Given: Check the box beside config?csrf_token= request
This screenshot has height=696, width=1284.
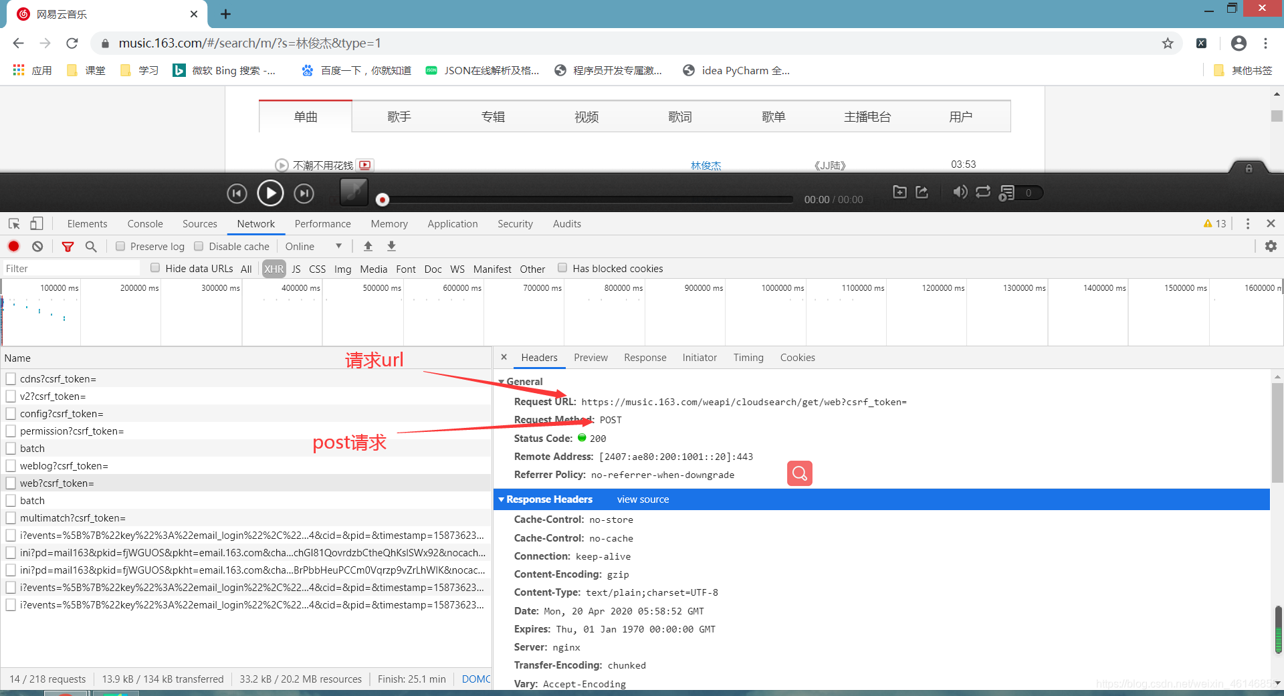Looking at the screenshot, I should (x=11, y=413).
